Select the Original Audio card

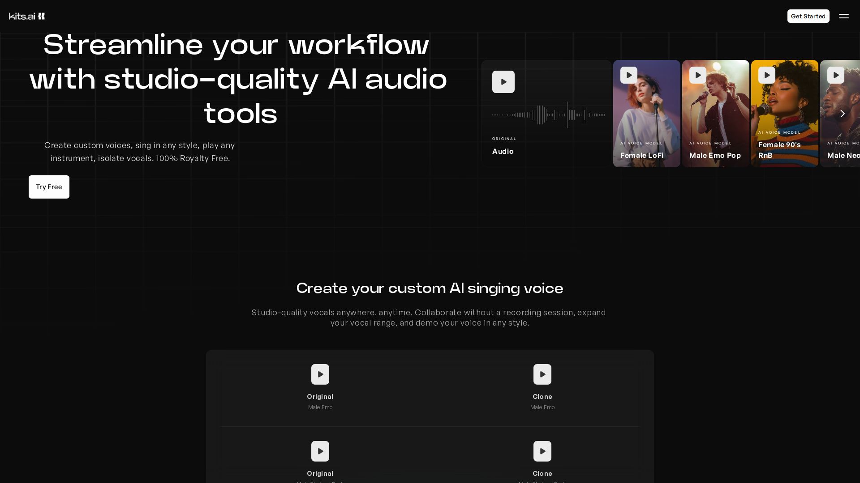[546, 148]
